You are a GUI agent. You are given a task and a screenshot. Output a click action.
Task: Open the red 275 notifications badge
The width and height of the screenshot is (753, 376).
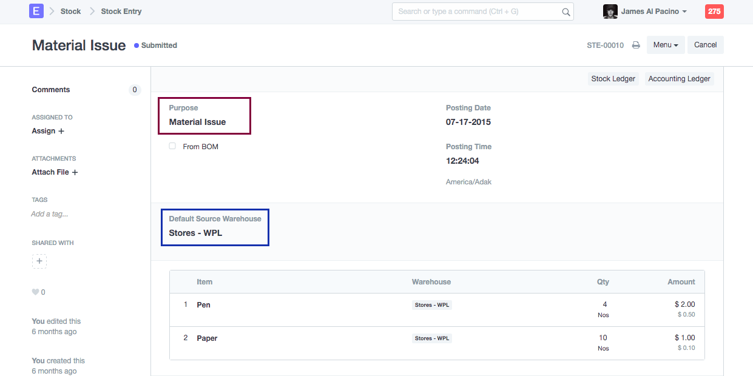pyautogui.click(x=714, y=12)
